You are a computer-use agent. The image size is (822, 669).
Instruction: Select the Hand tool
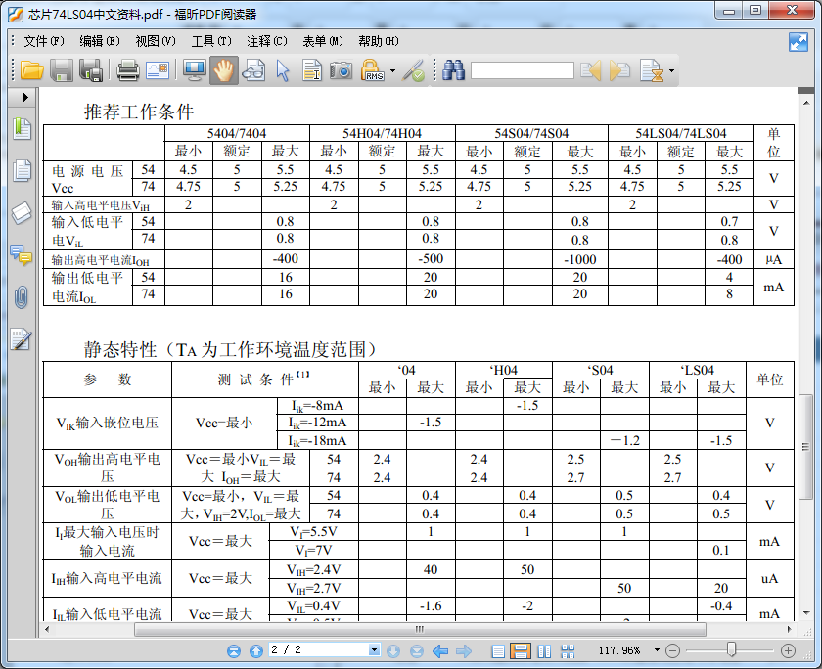tap(224, 70)
